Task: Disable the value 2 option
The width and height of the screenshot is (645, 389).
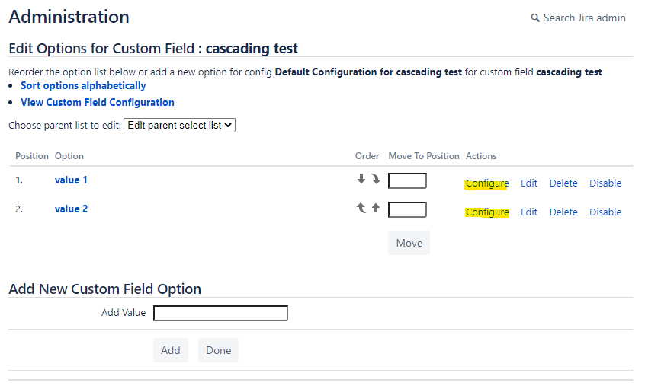Action: tap(605, 212)
